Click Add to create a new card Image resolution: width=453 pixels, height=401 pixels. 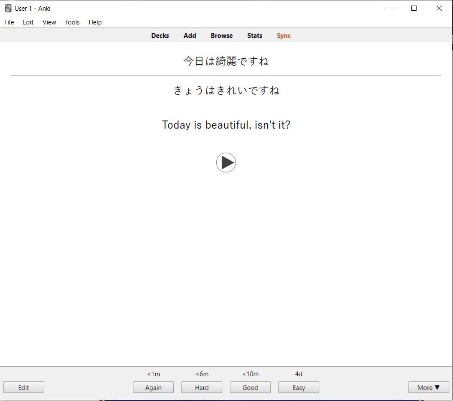pyautogui.click(x=190, y=36)
